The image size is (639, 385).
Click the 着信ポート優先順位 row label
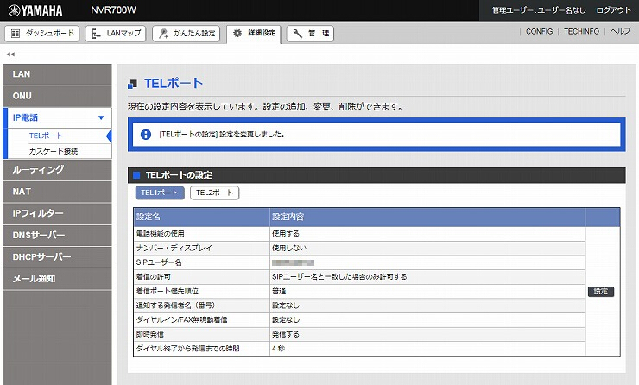[167, 291]
